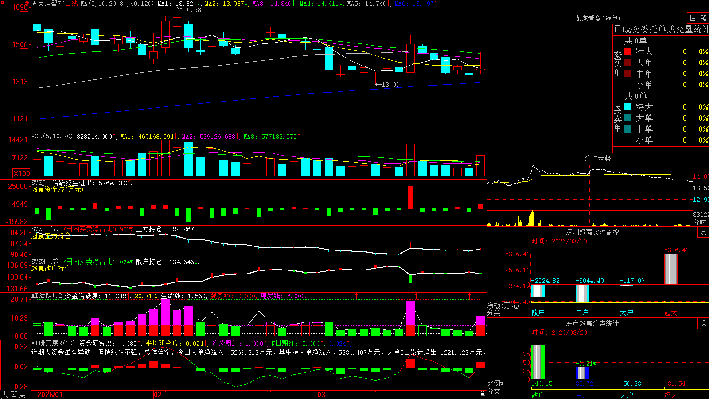Click the teal 中单 sell swatch
This screenshot has width=709, height=399.
[627, 129]
